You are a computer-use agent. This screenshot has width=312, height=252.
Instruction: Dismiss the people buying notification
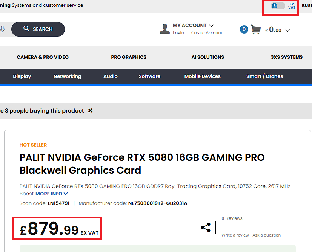click(90, 111)
